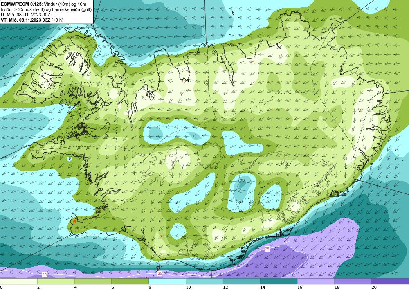Click the legend scale number '0'
This screenshot has width=409, height=290.
click(1, 288)
